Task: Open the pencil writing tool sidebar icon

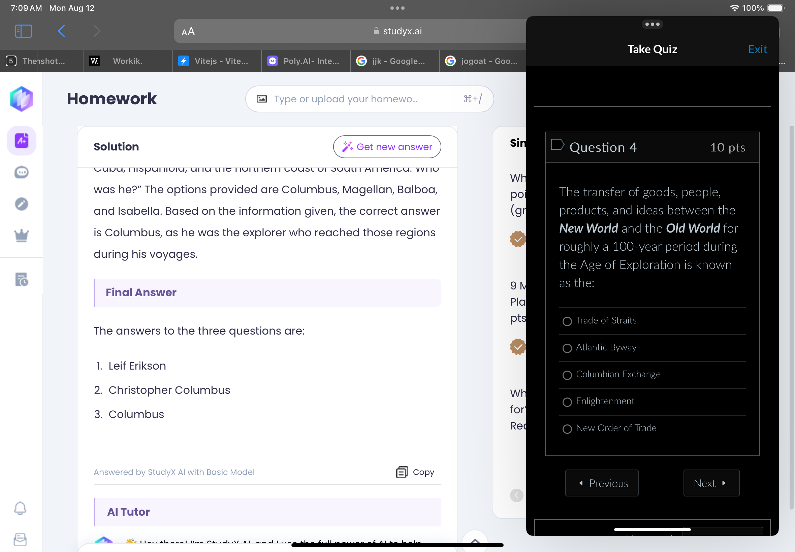Action: click(x=22, y=204)
